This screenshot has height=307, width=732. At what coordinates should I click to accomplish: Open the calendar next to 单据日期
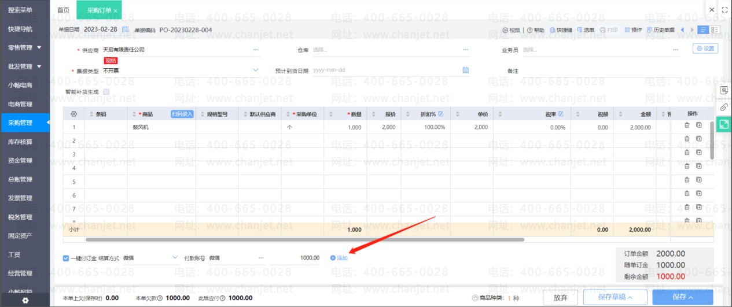125,29
